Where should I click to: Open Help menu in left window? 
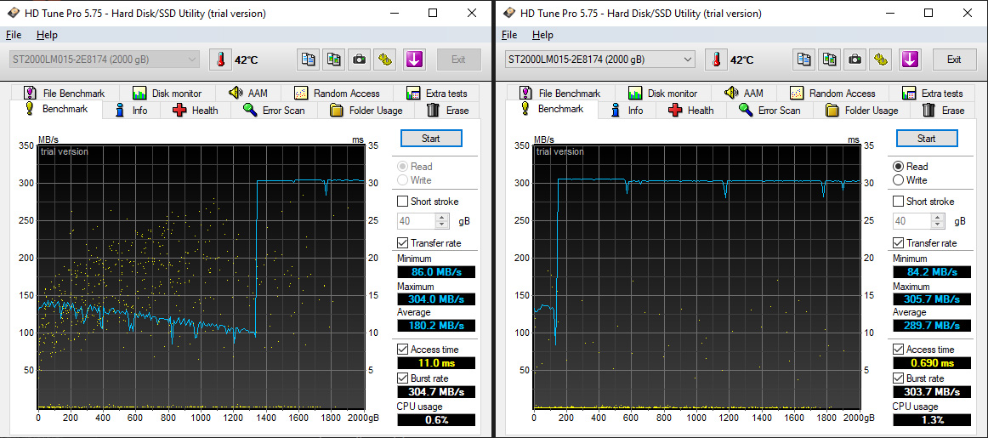point(47,35)
